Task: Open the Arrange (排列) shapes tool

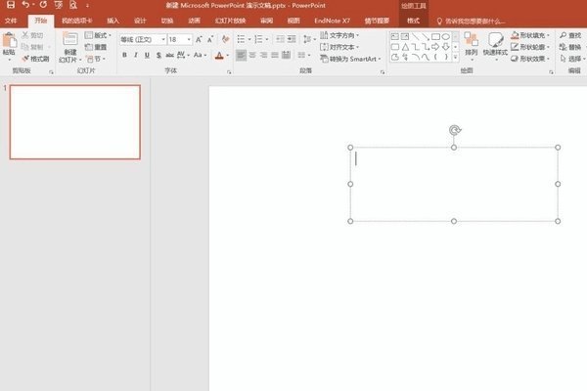Action: 472,44
